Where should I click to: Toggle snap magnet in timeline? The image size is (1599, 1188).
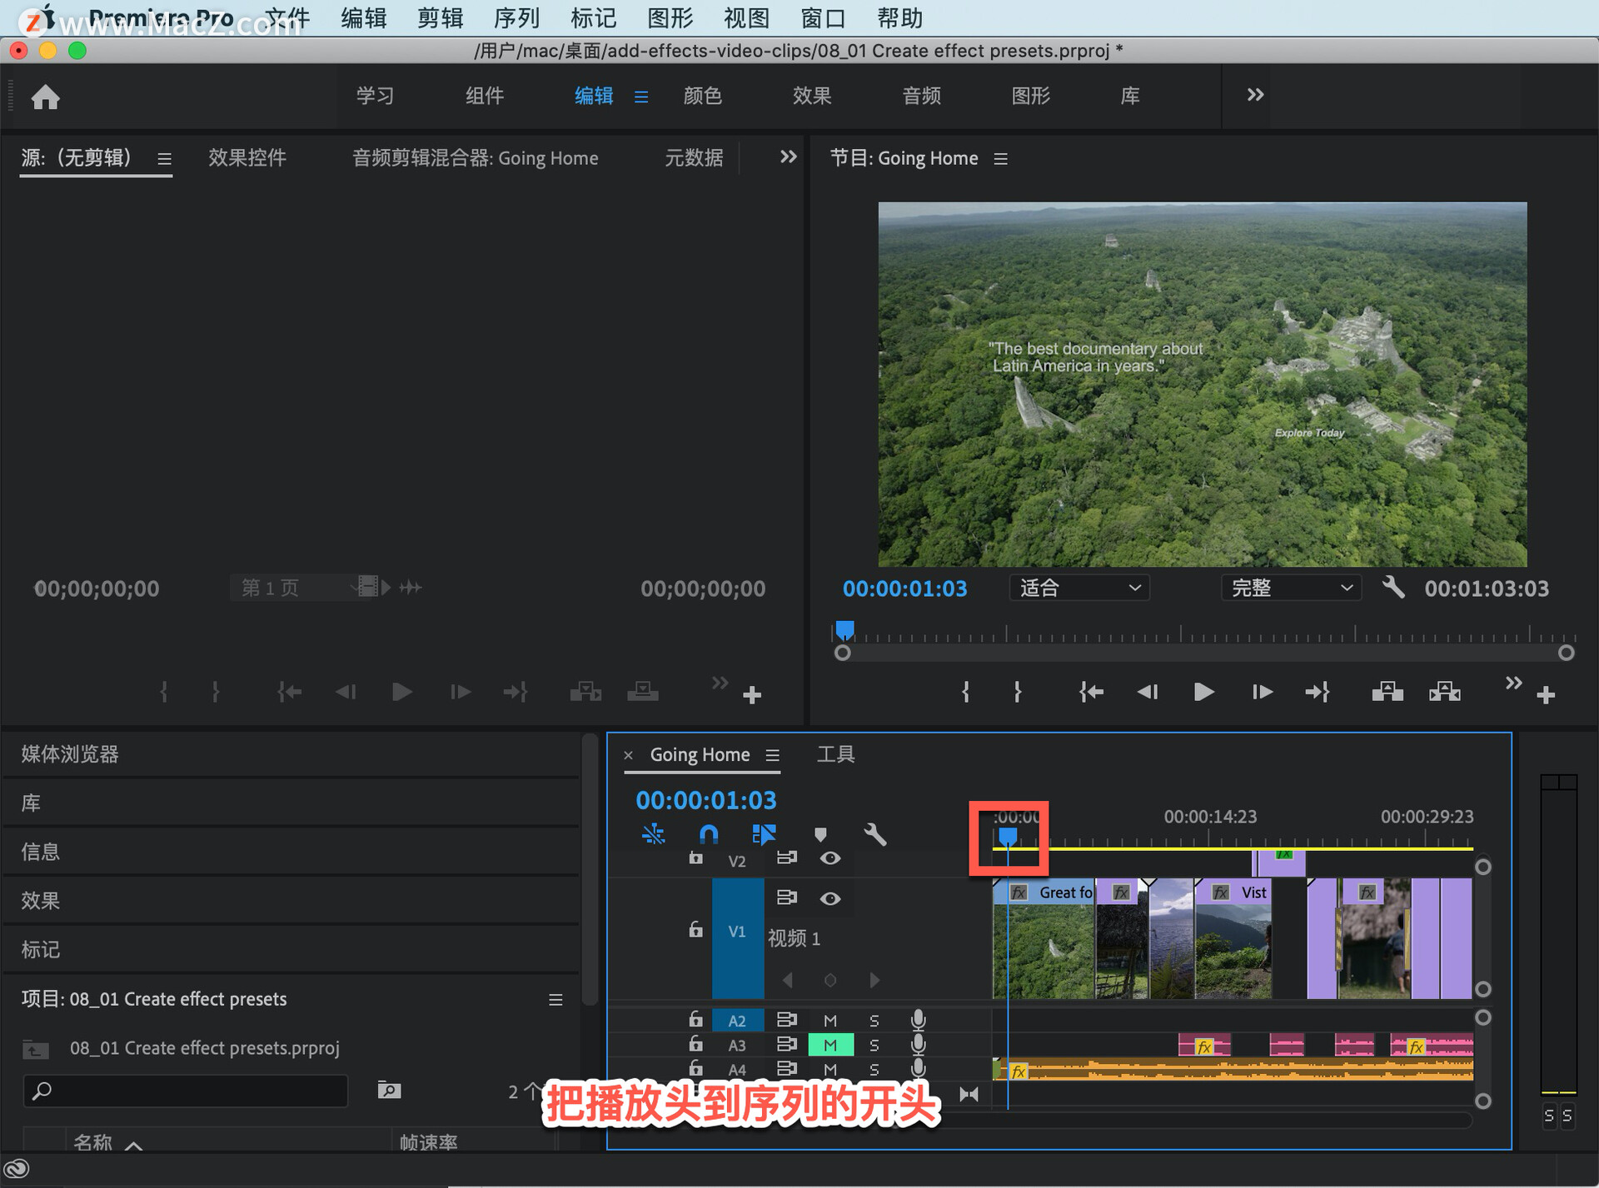(708, 833)
